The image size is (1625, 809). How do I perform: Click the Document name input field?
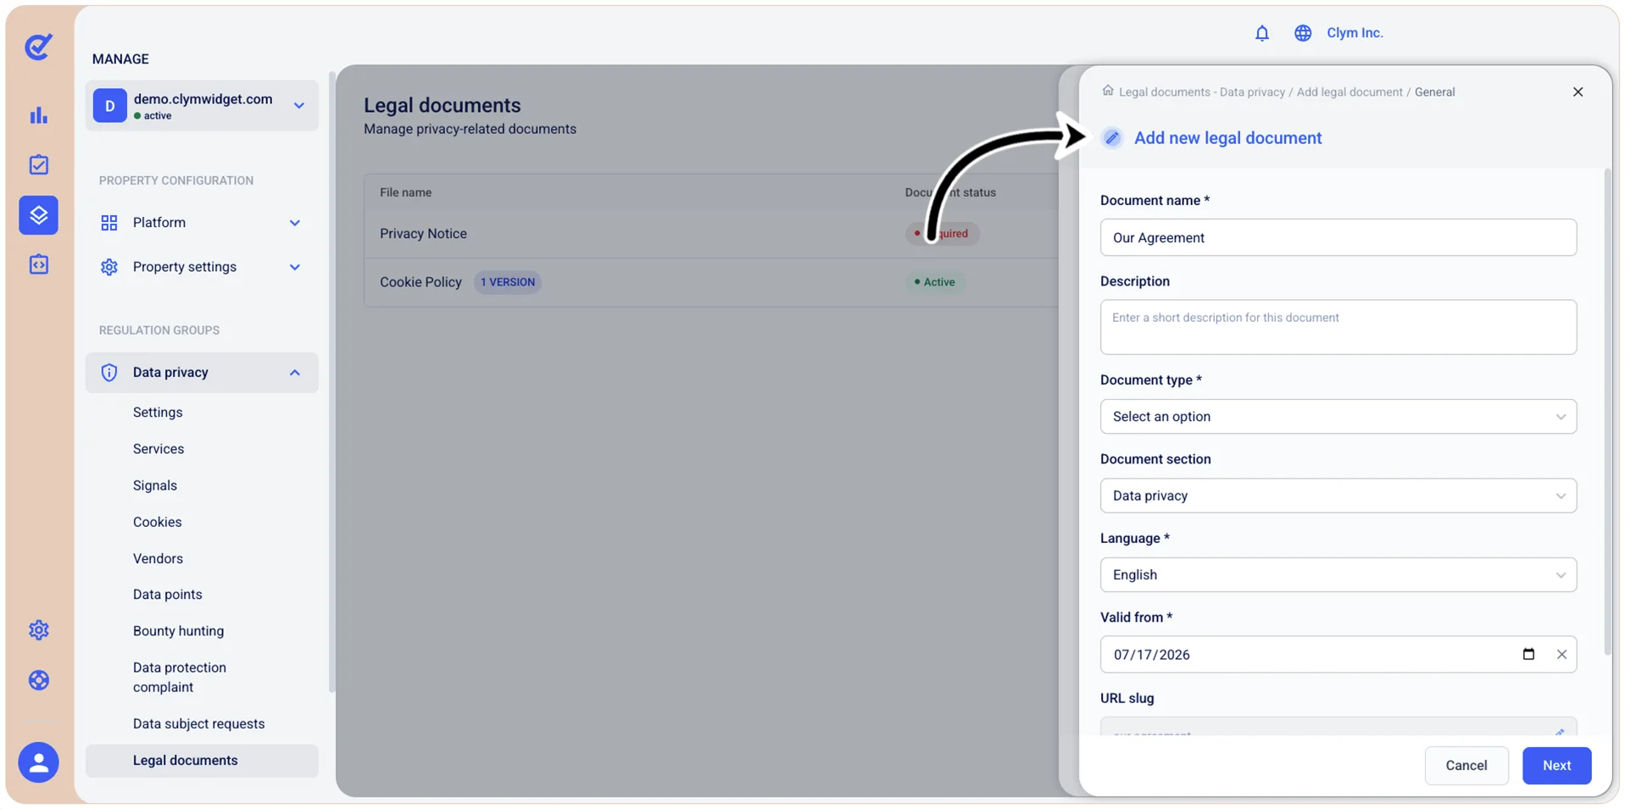(1338, 238)
